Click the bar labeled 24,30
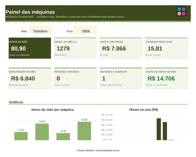196x157 pixels. 84,131
